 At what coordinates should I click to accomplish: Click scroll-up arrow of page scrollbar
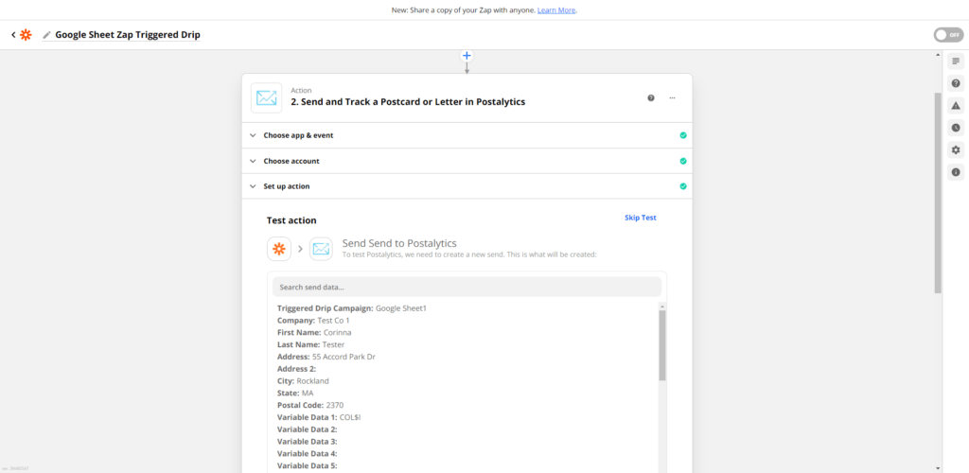(938, 56)
